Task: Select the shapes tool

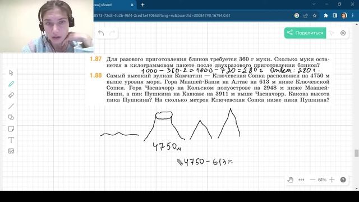Action: 11,117
